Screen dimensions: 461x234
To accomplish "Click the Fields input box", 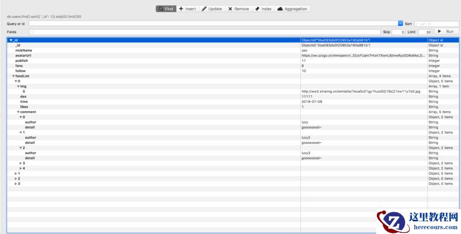I will click(205, 32).
